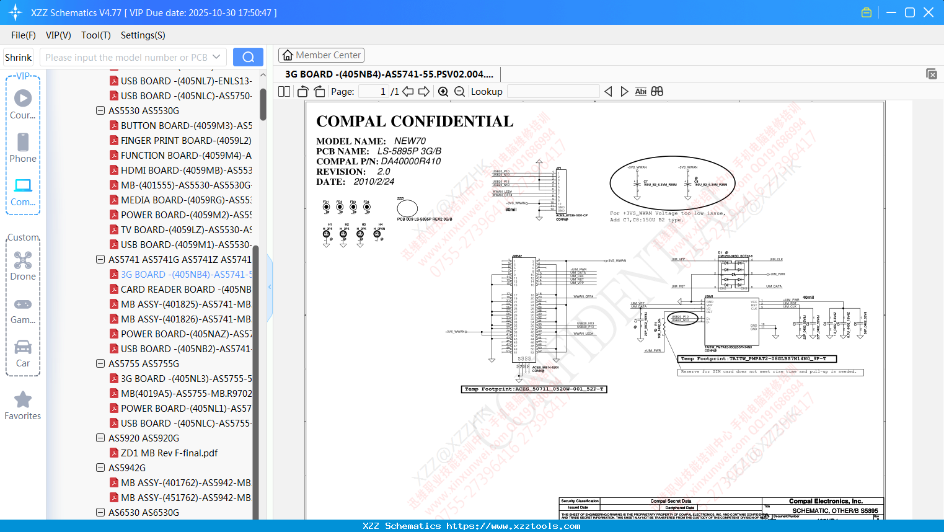Collapse the AS5741 AS5741G AS5741Z folder

pos(100,259)
